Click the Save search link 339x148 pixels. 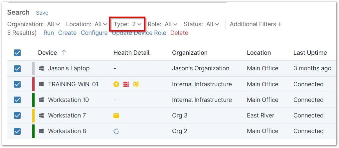pos(42,13)
